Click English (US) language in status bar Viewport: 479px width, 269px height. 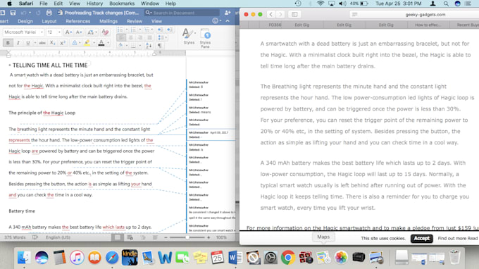[58, 237]
